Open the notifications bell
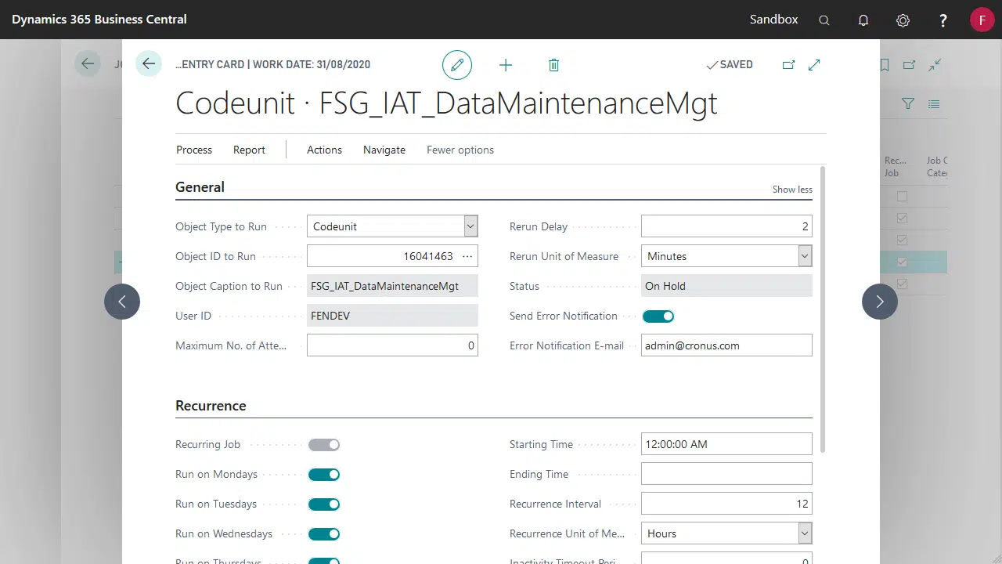 click(863, 20)
